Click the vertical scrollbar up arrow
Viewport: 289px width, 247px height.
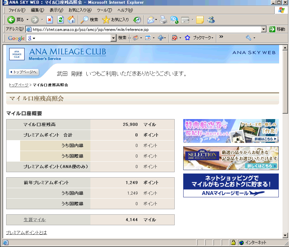(285, 48)
